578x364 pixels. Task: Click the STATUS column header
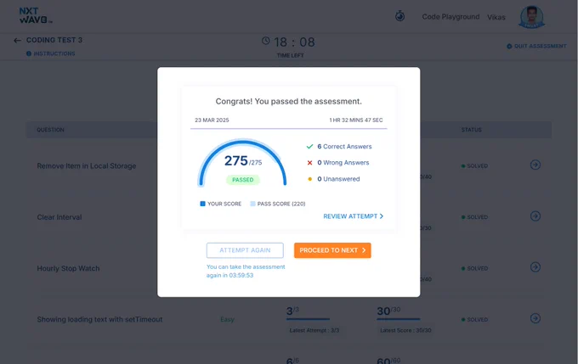tap(471, 130)
